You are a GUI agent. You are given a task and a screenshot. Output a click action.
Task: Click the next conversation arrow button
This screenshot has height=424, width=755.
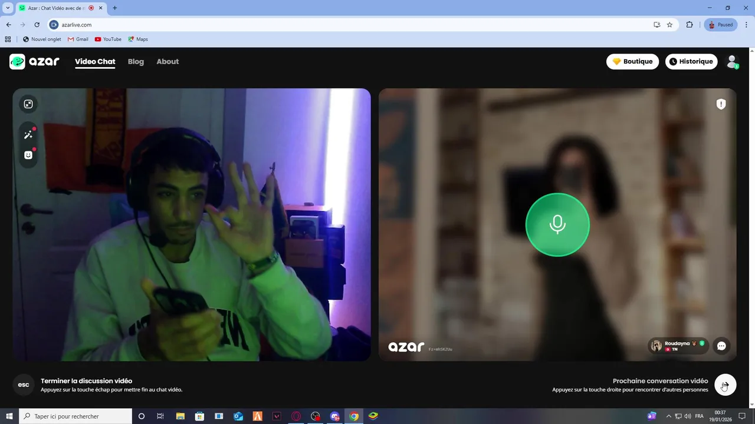click(x=725, y=385)
